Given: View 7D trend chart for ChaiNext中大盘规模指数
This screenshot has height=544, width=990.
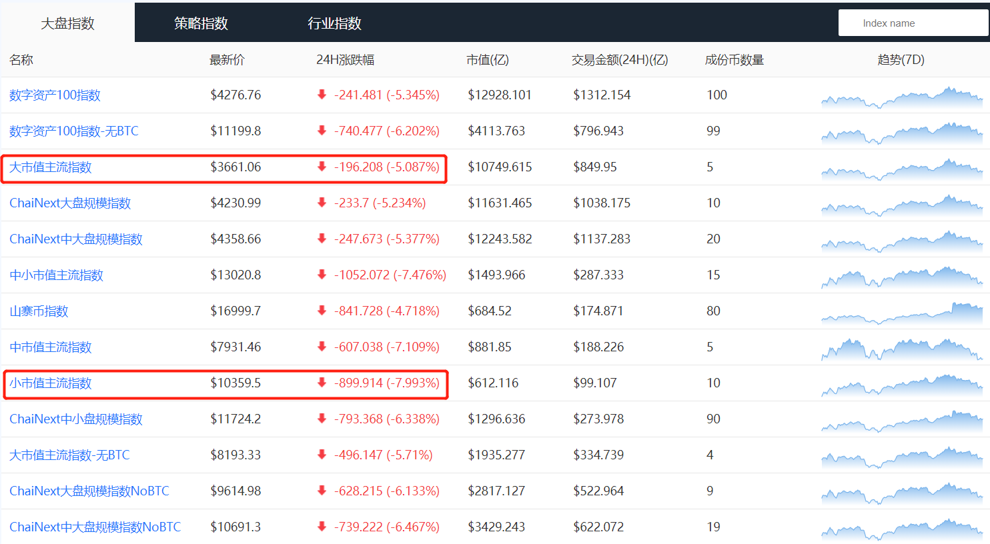Looking at the screenshot, I should (902, 241).
